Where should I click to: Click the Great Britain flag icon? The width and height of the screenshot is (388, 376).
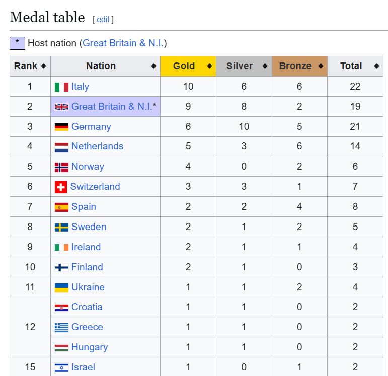(x=61, y=107)
